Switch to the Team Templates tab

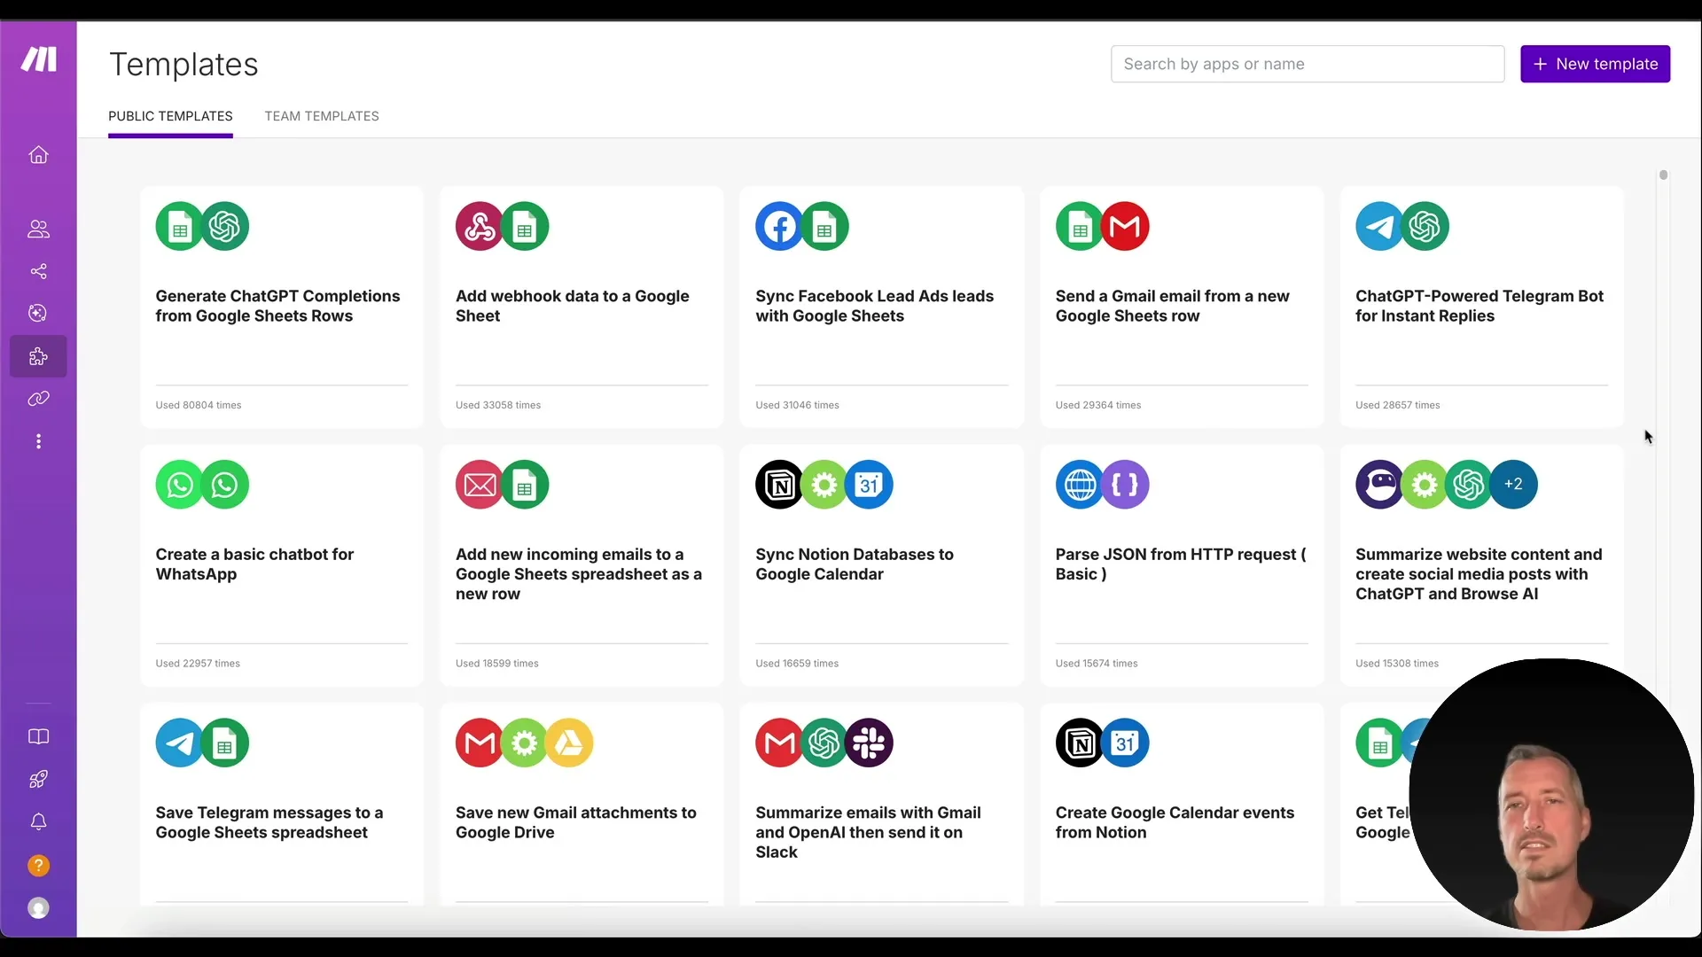[x=322, y=116]
